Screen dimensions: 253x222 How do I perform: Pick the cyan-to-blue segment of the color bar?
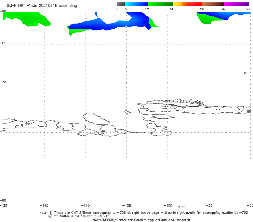pos(136,4)
